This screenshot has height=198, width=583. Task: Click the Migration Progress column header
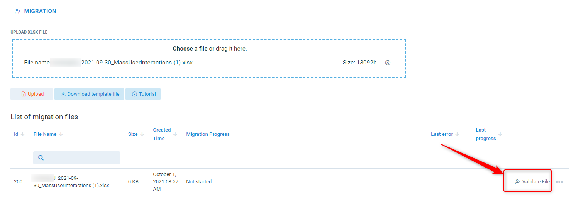pyautogui.click(x=208, y=134)
